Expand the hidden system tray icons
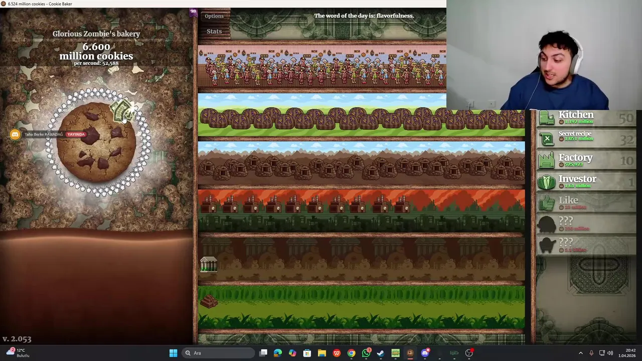 coord(581,353)
